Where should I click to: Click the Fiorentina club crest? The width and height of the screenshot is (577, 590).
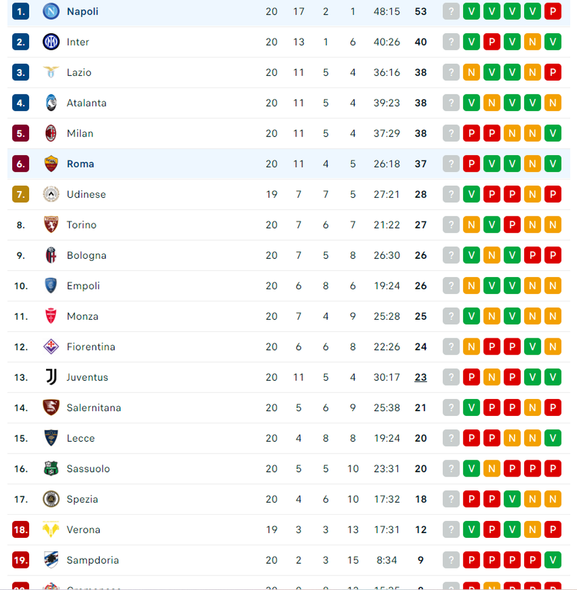click(x=51, y=346)
